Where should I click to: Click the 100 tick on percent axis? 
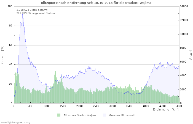point(10,6)
